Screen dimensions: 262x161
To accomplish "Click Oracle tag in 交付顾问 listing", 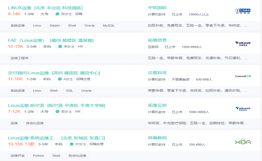I will (x=86, y=91).
